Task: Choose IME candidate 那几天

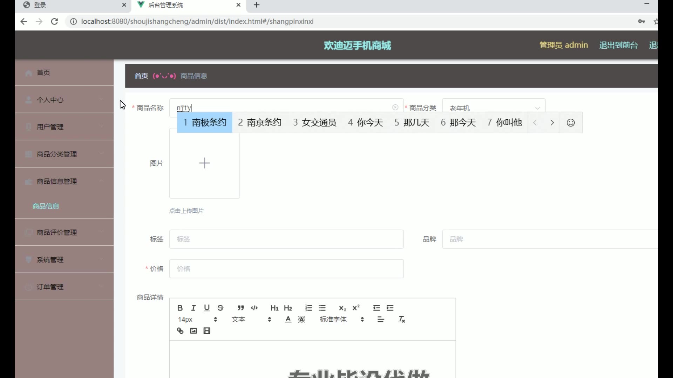Action: 412,122
